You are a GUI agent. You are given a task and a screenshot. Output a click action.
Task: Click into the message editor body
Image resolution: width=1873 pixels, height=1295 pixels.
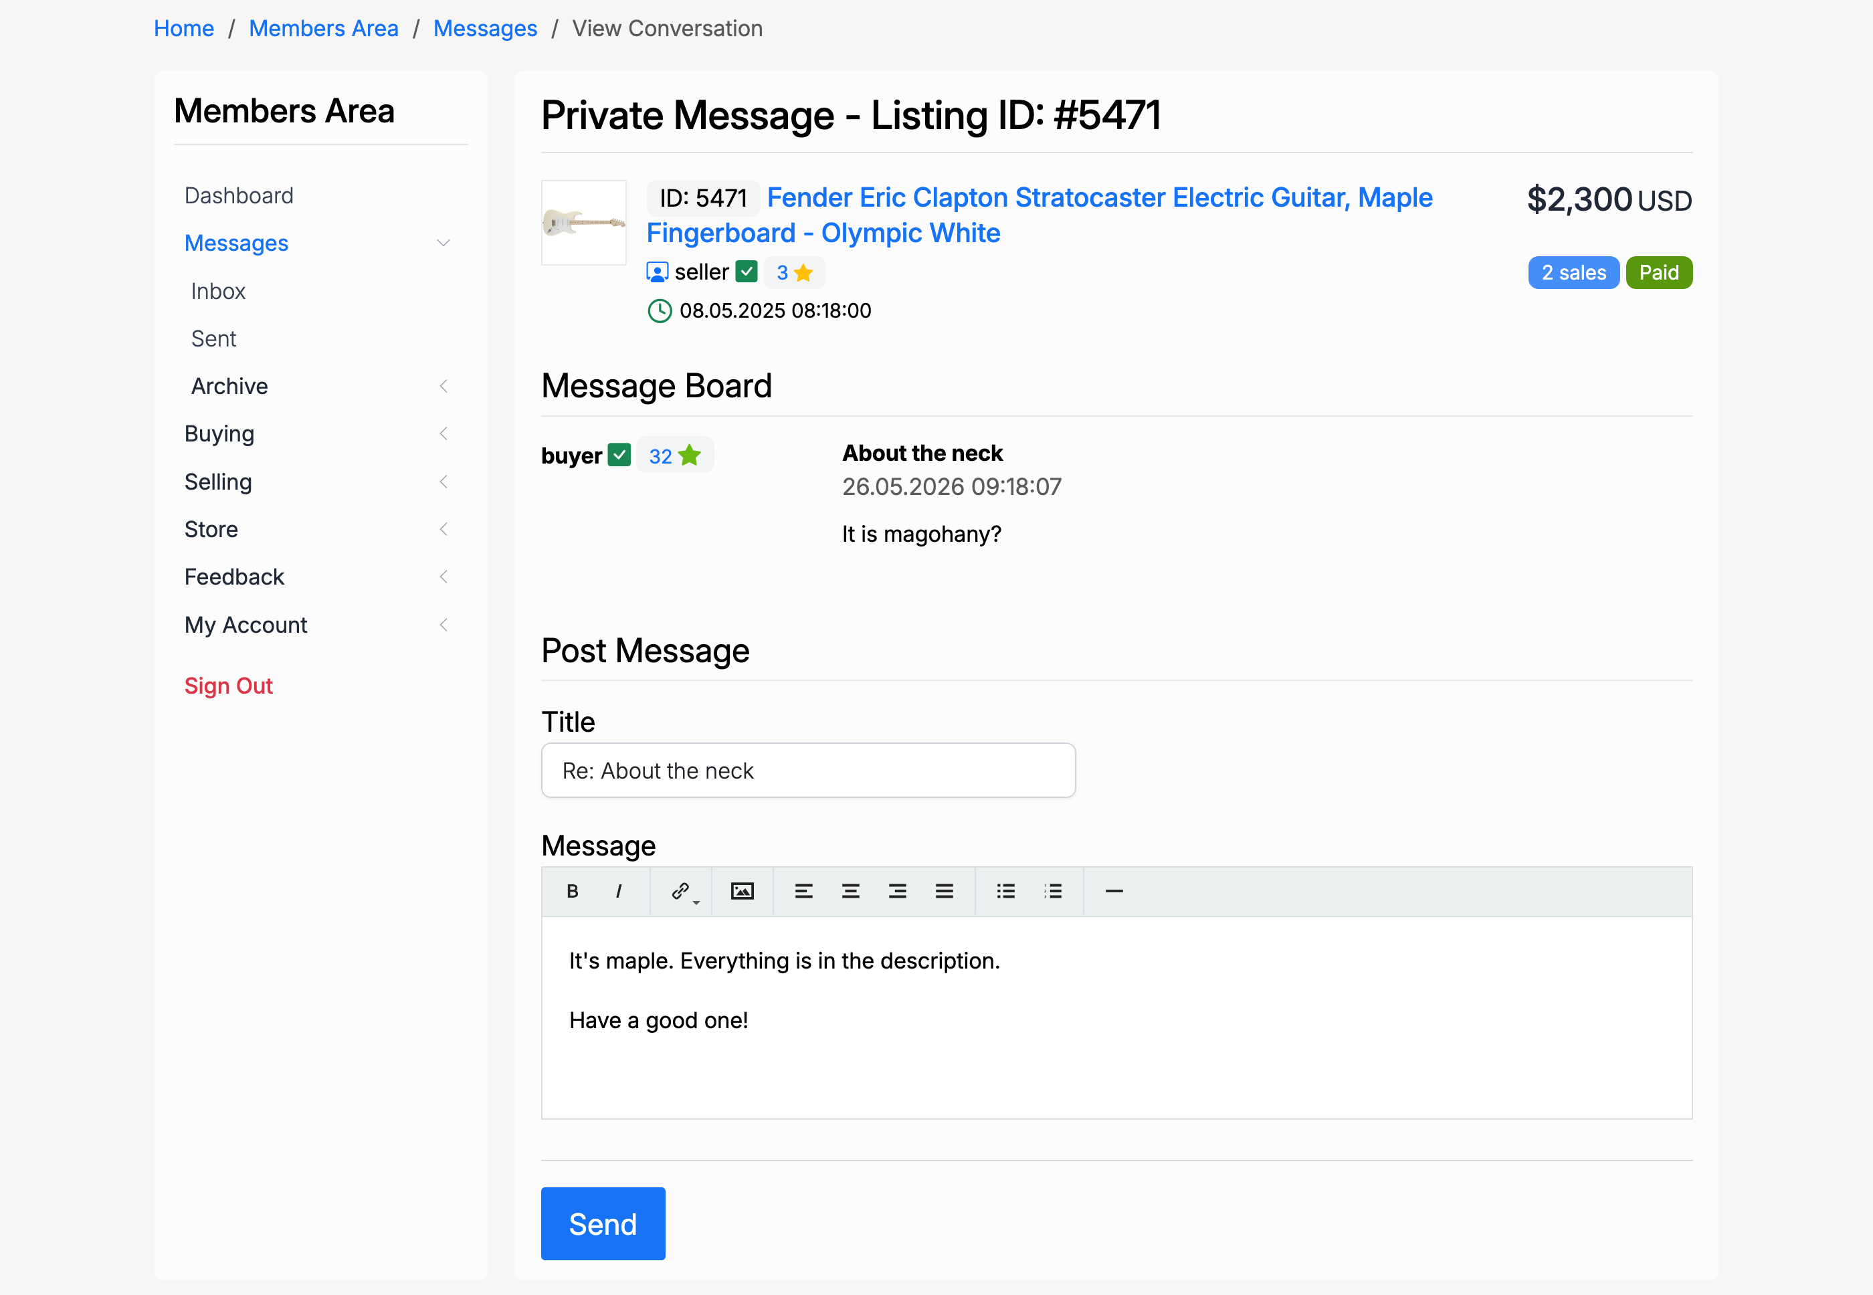pyautogui.click(x=1116, y=1017)
